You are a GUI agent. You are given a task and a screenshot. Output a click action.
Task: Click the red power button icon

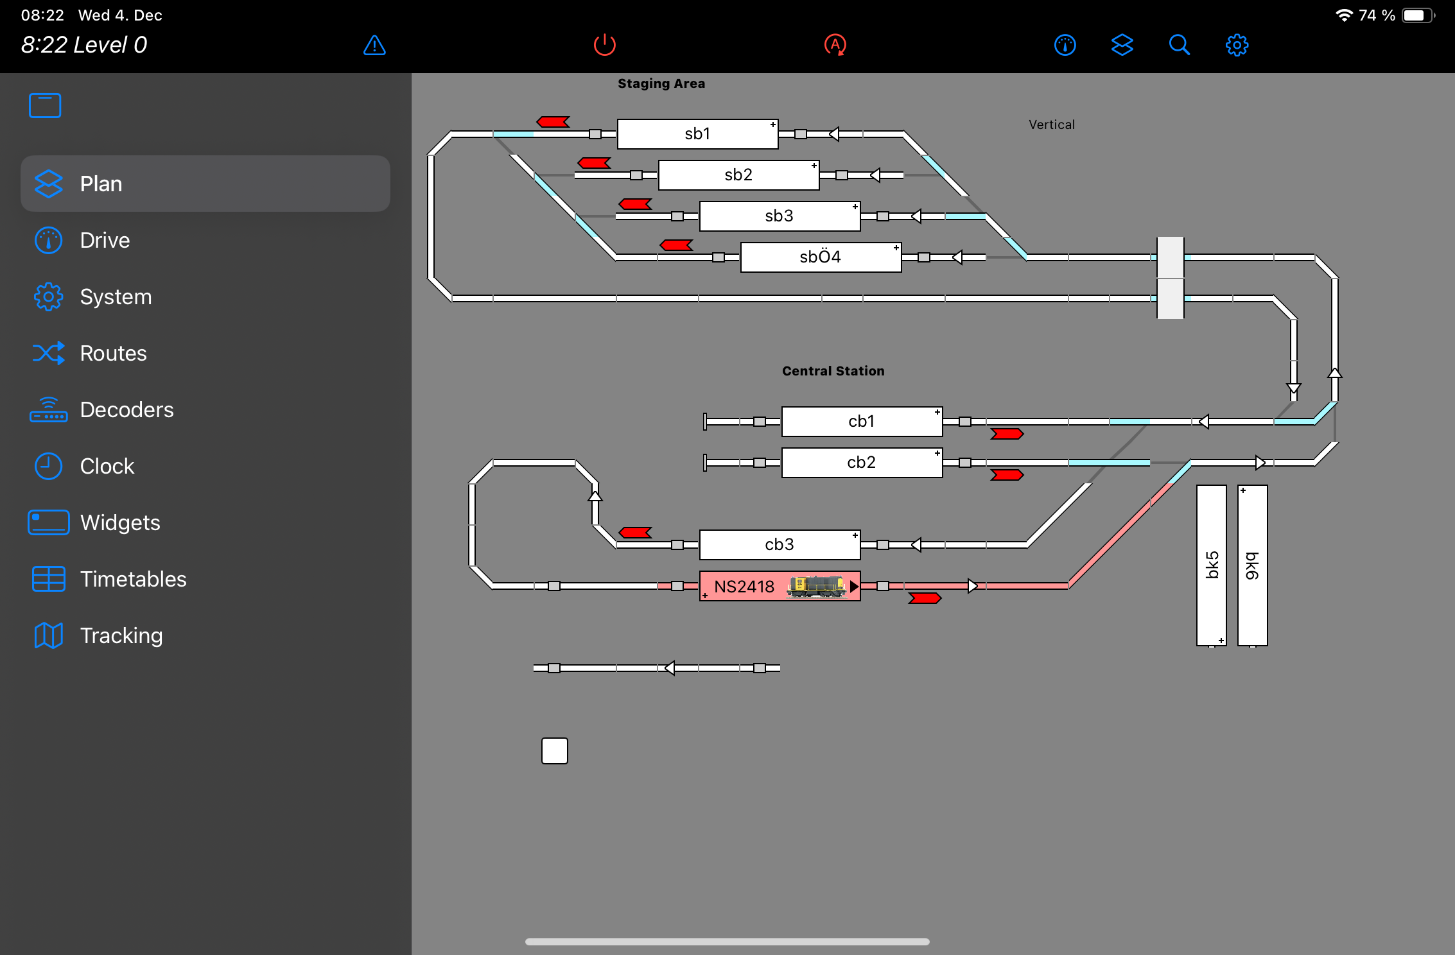coord(604,45)
